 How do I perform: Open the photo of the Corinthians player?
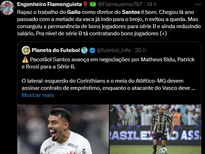(x=63, y=129)
